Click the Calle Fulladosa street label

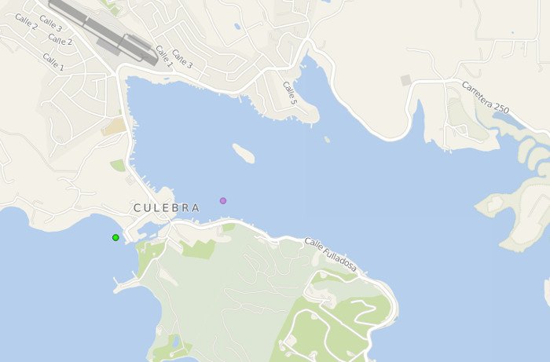pos(331,254)
